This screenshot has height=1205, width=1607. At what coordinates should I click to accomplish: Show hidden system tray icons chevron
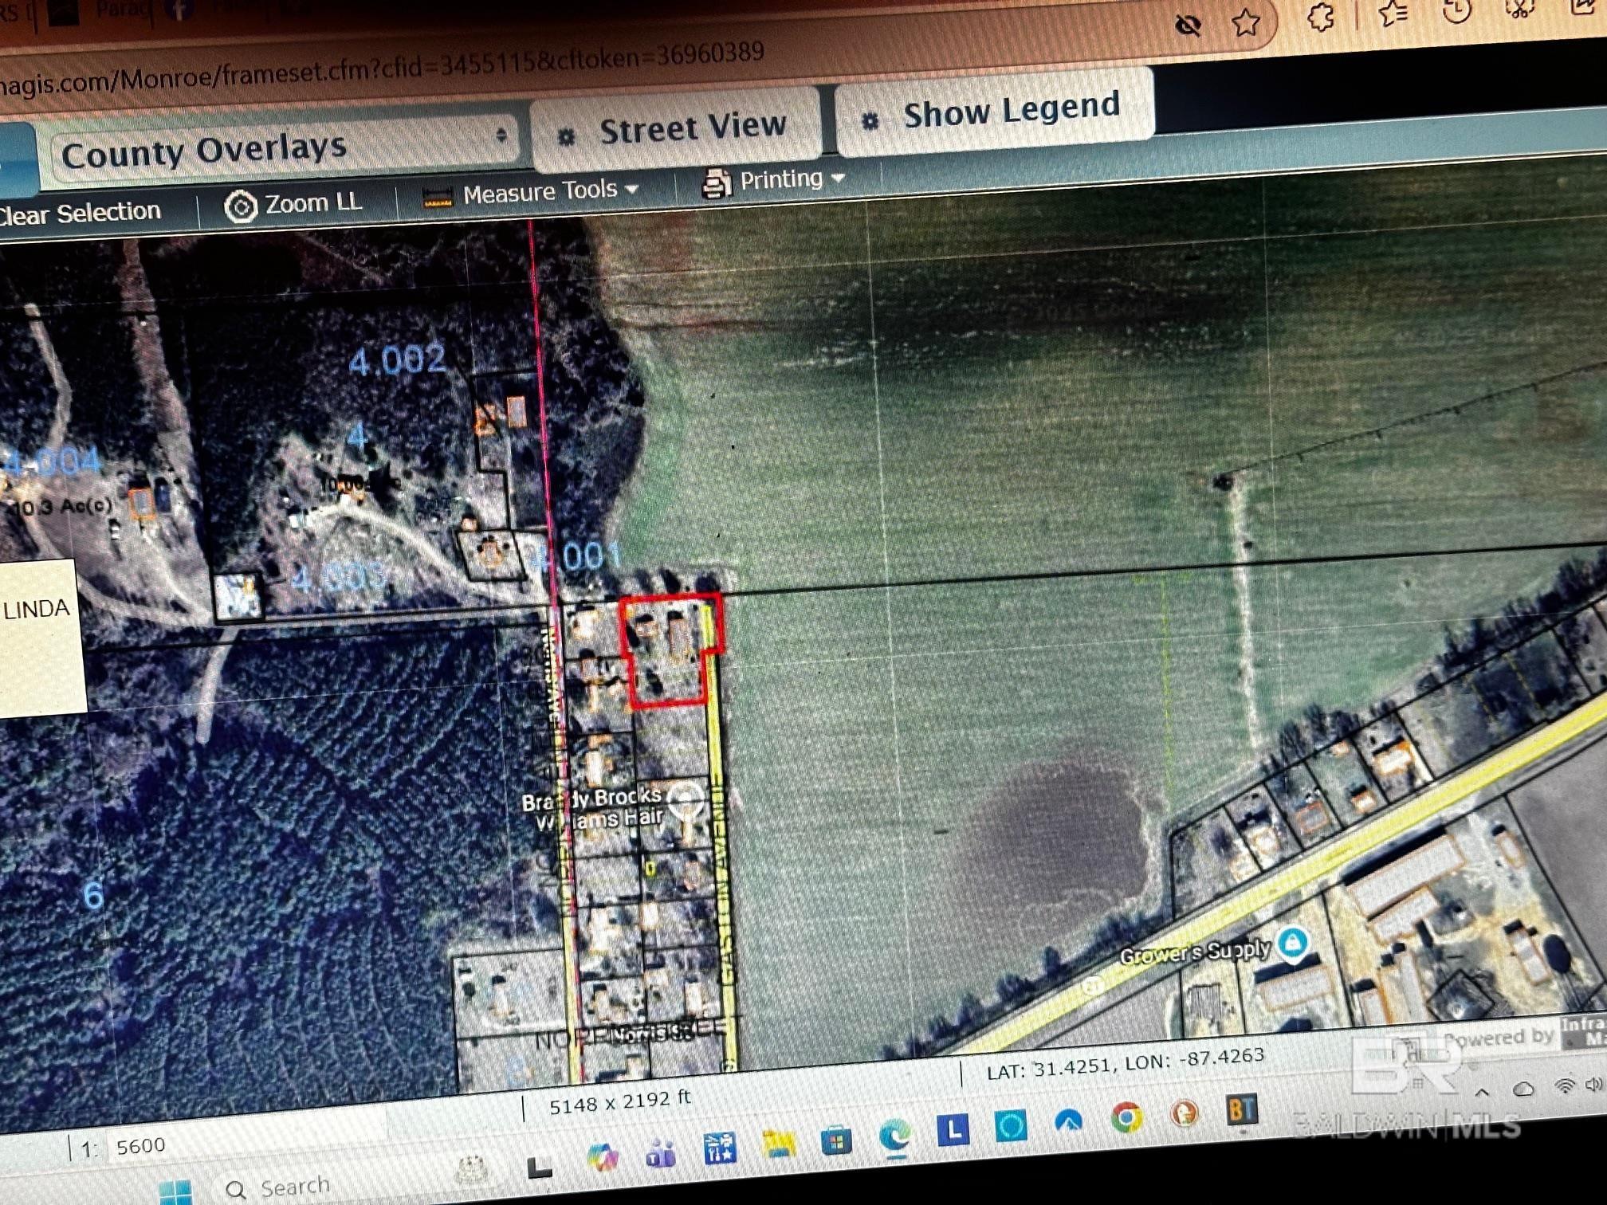[x=1482, y=1092]
